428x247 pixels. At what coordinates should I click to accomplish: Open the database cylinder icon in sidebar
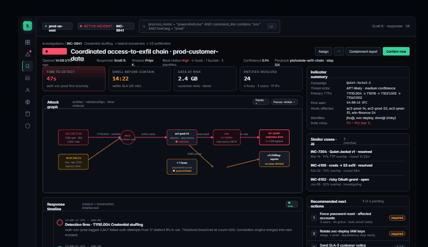[28, 114]
